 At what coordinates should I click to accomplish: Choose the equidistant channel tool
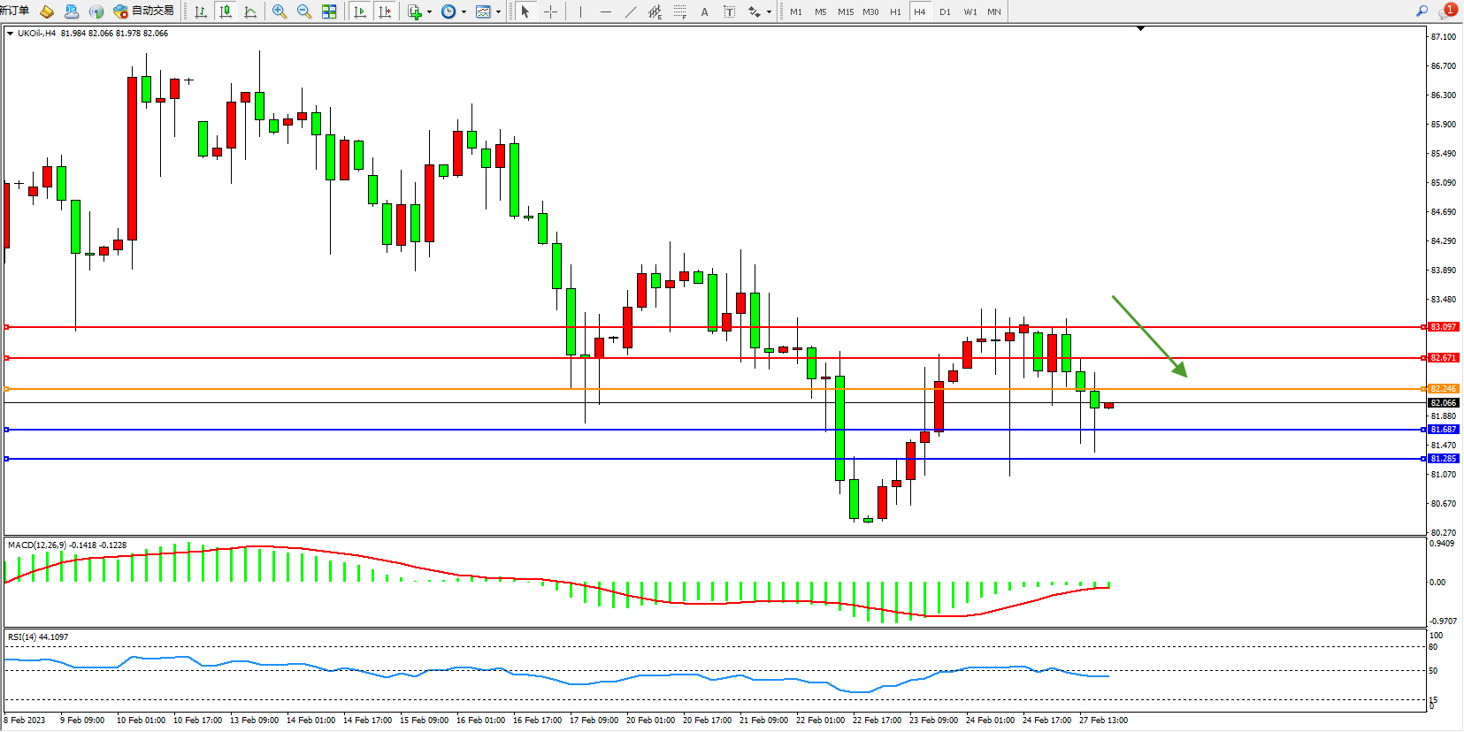[655, 11]
